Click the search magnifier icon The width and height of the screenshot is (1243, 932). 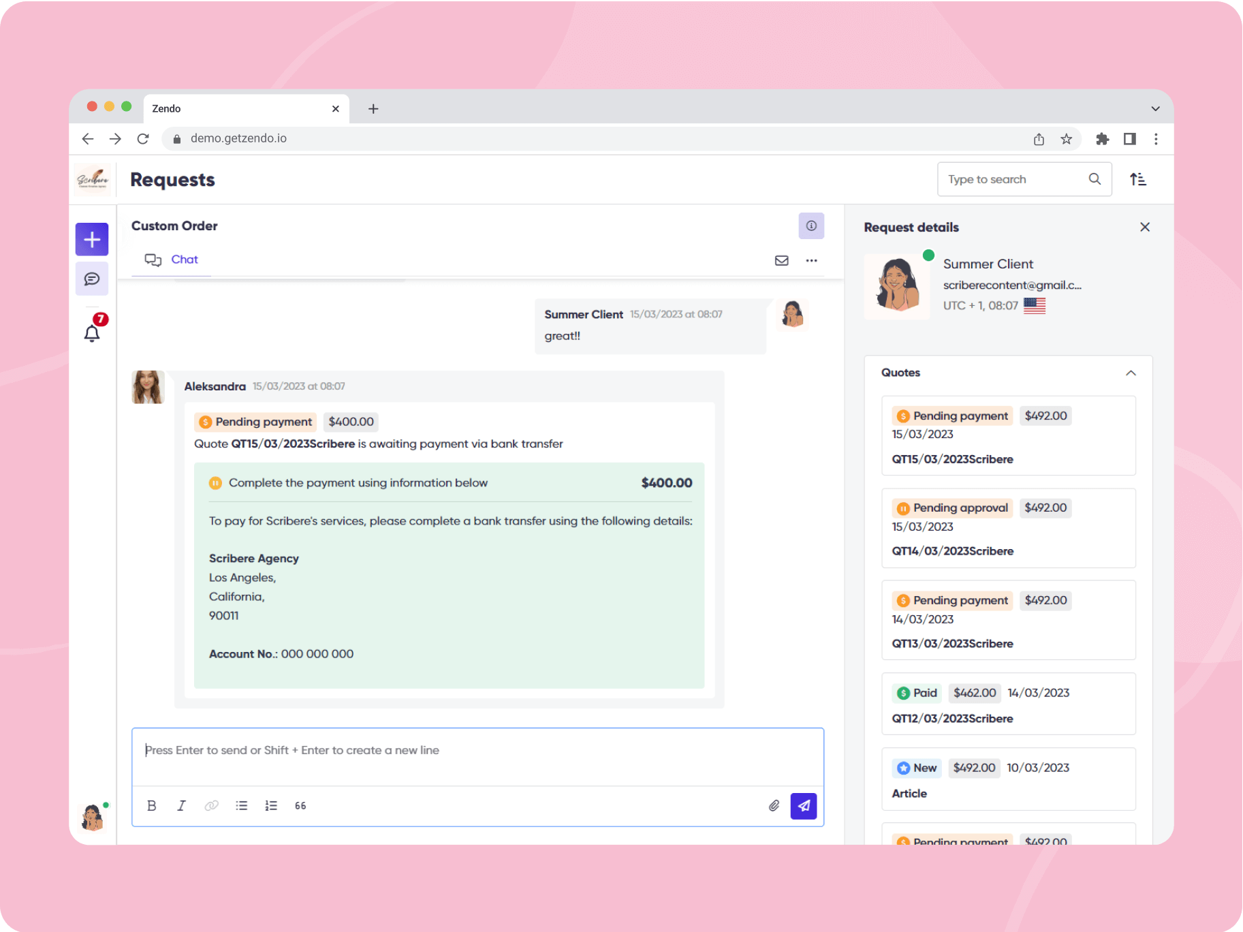pyautogui.click(x=1095, y=179)
